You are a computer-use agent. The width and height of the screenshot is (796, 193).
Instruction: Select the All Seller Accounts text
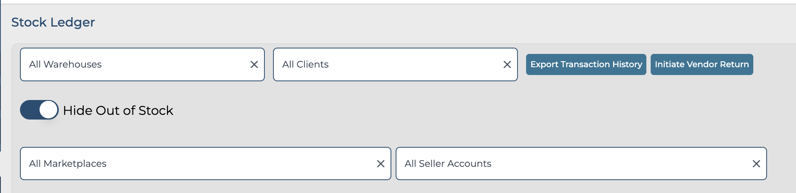click(x=448, y=164)
